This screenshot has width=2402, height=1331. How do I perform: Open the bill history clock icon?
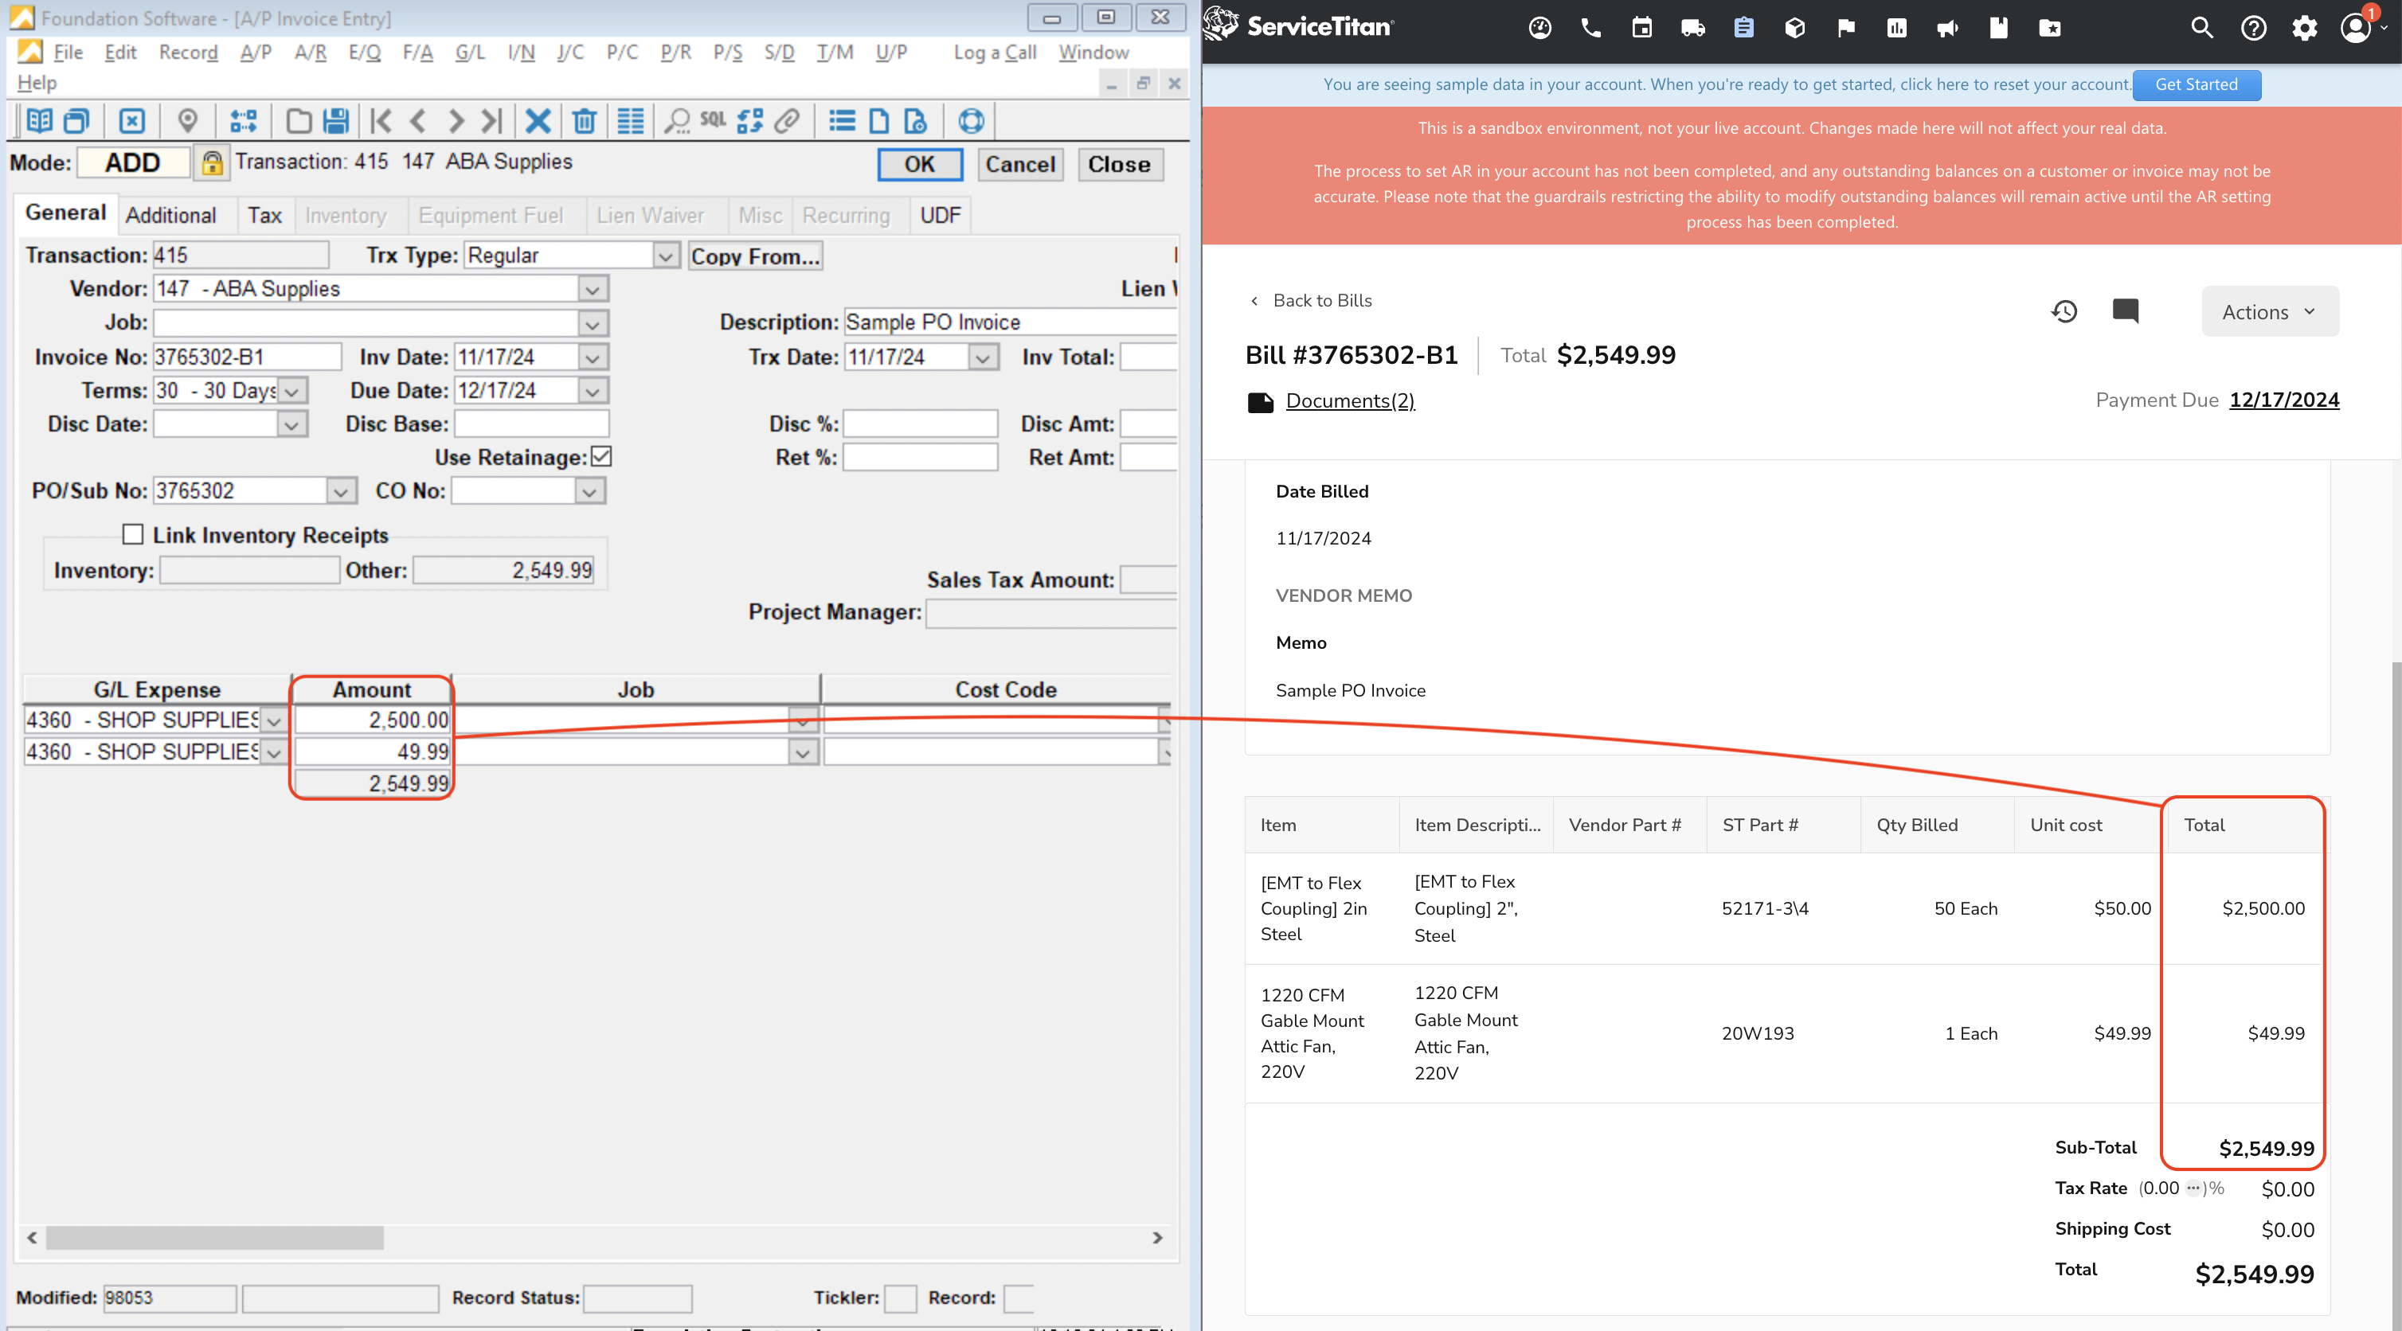tap(2064, 310)
